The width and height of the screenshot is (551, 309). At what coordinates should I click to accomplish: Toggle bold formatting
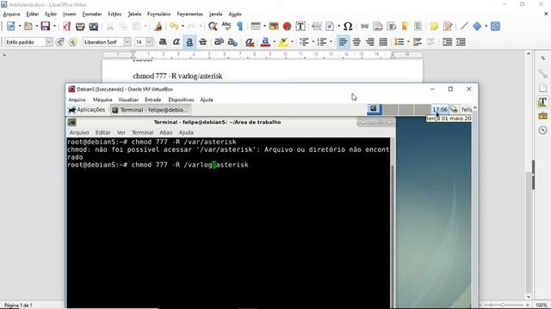tap(163, 42)
